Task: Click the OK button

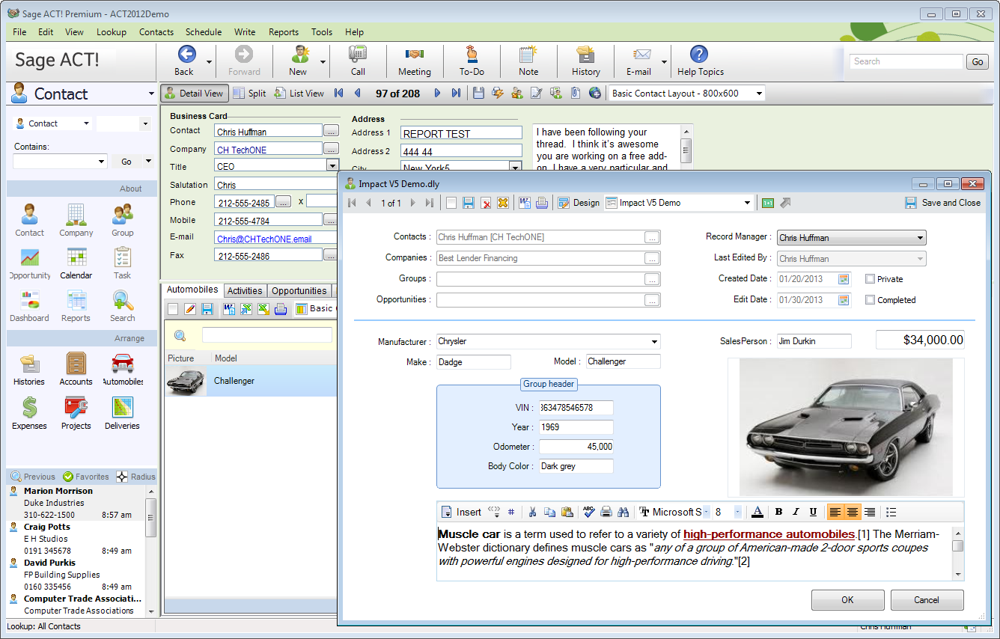Action: [847, 600]
